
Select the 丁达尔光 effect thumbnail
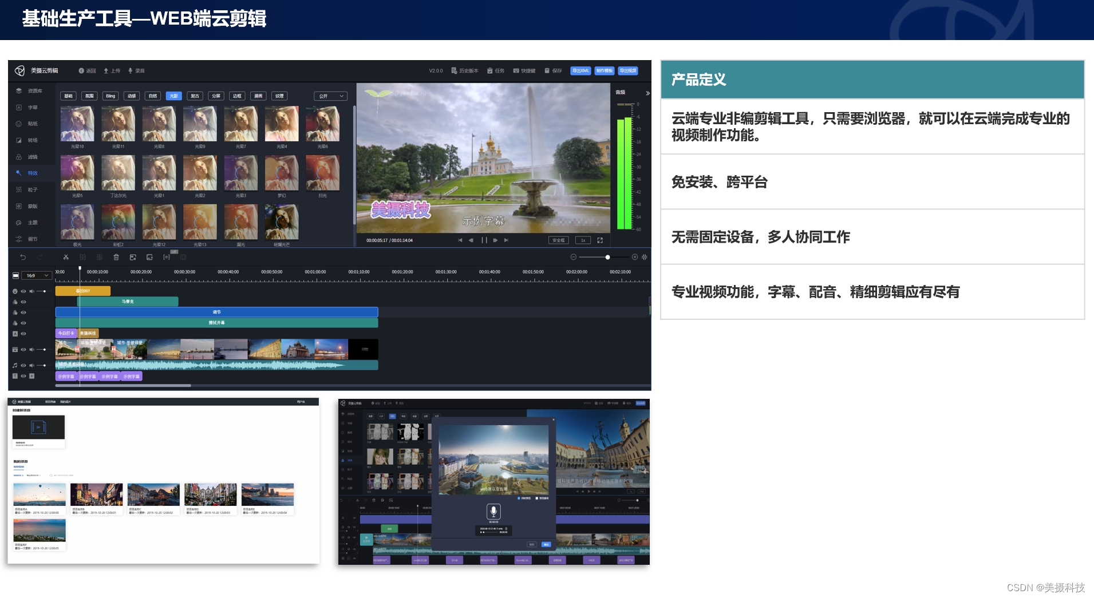click(x=119, y=172)
